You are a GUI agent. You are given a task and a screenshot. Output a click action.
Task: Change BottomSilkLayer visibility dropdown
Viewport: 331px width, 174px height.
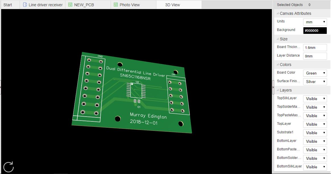click(x=315, y=167)
